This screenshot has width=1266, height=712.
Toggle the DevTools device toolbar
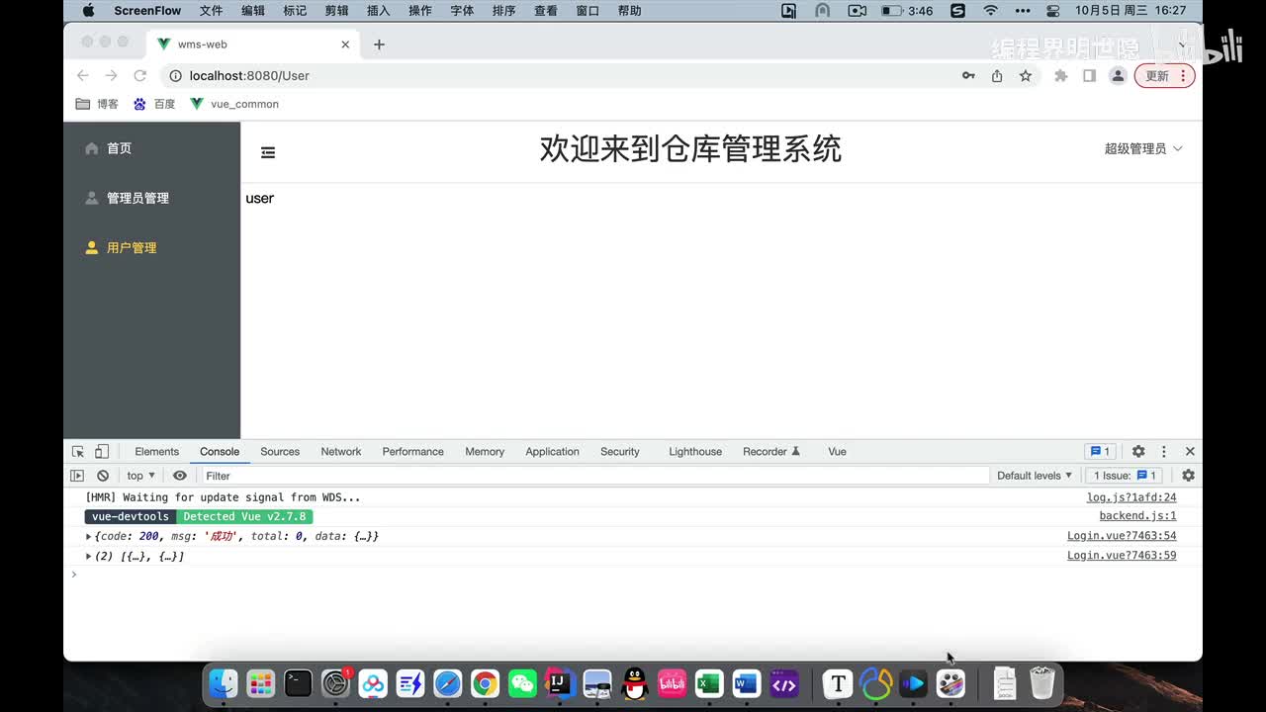102,451
